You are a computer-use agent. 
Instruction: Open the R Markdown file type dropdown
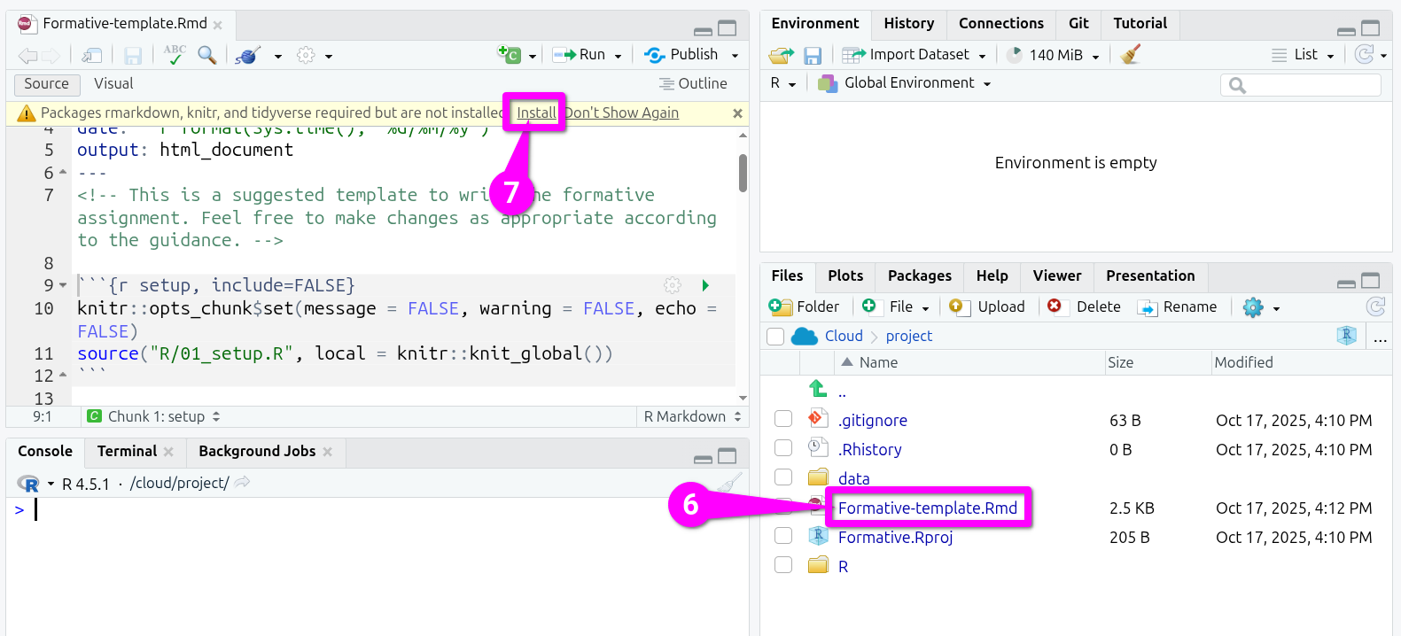[692, 416]
